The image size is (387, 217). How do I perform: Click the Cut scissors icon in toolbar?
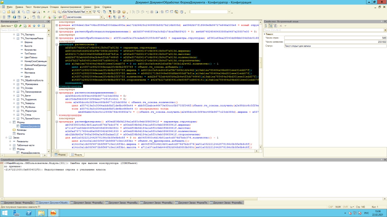coord(19,12)
